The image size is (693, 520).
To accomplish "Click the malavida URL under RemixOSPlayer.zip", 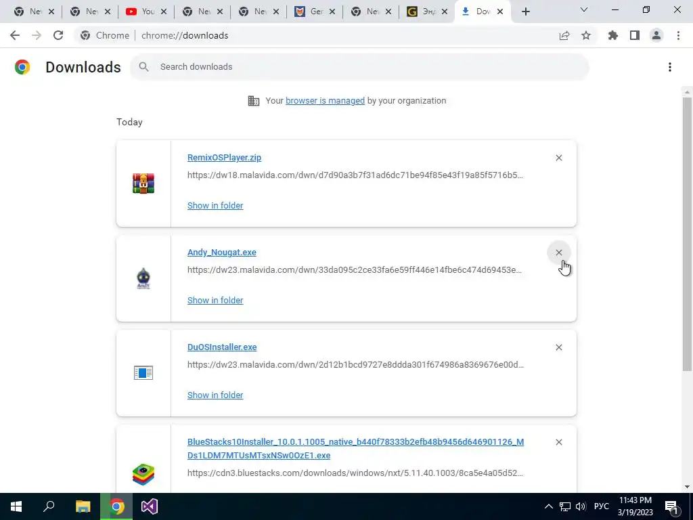I will (x=355, y=175).
